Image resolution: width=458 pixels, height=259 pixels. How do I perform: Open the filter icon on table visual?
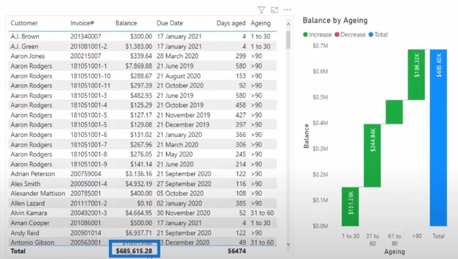pos(262,10)
